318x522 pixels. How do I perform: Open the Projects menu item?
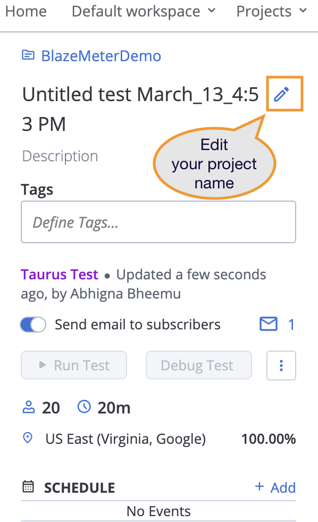click(x=264, y=11)
